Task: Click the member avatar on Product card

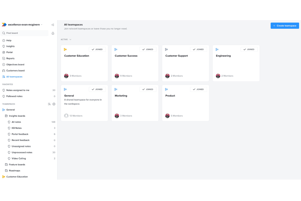Action: coord(168,116)
